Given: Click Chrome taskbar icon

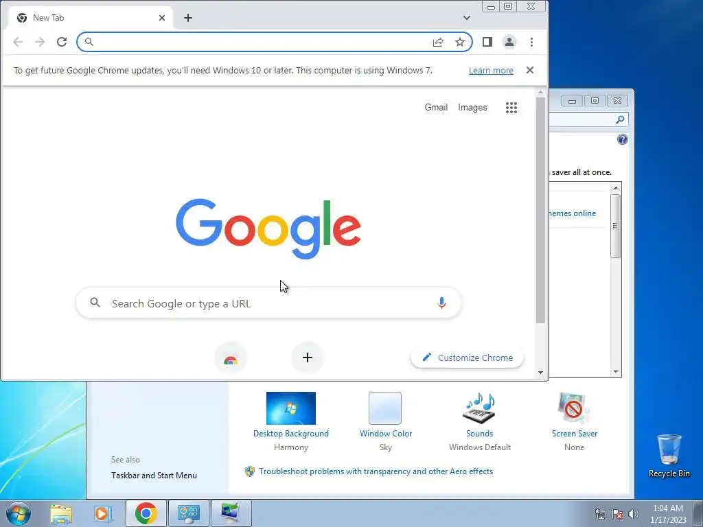Looking at the screenshot, I should [146, 513].
